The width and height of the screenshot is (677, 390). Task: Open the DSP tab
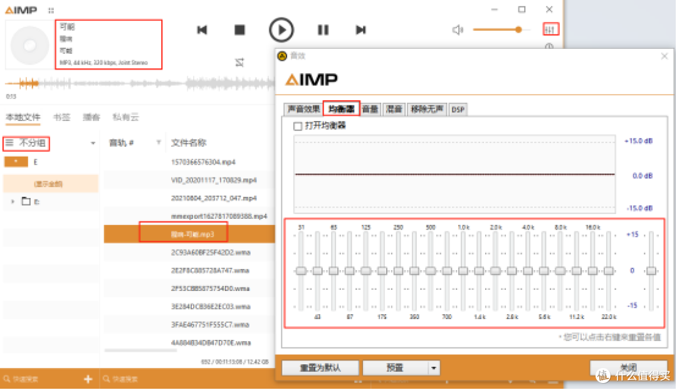(x=458, y=109)
